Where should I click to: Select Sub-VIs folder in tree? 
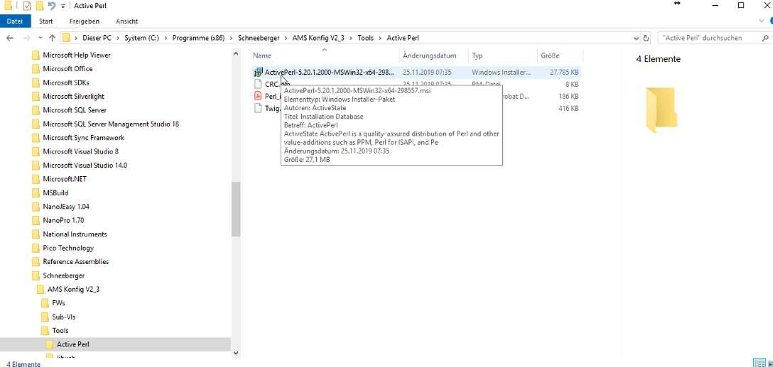click(64, 317)
